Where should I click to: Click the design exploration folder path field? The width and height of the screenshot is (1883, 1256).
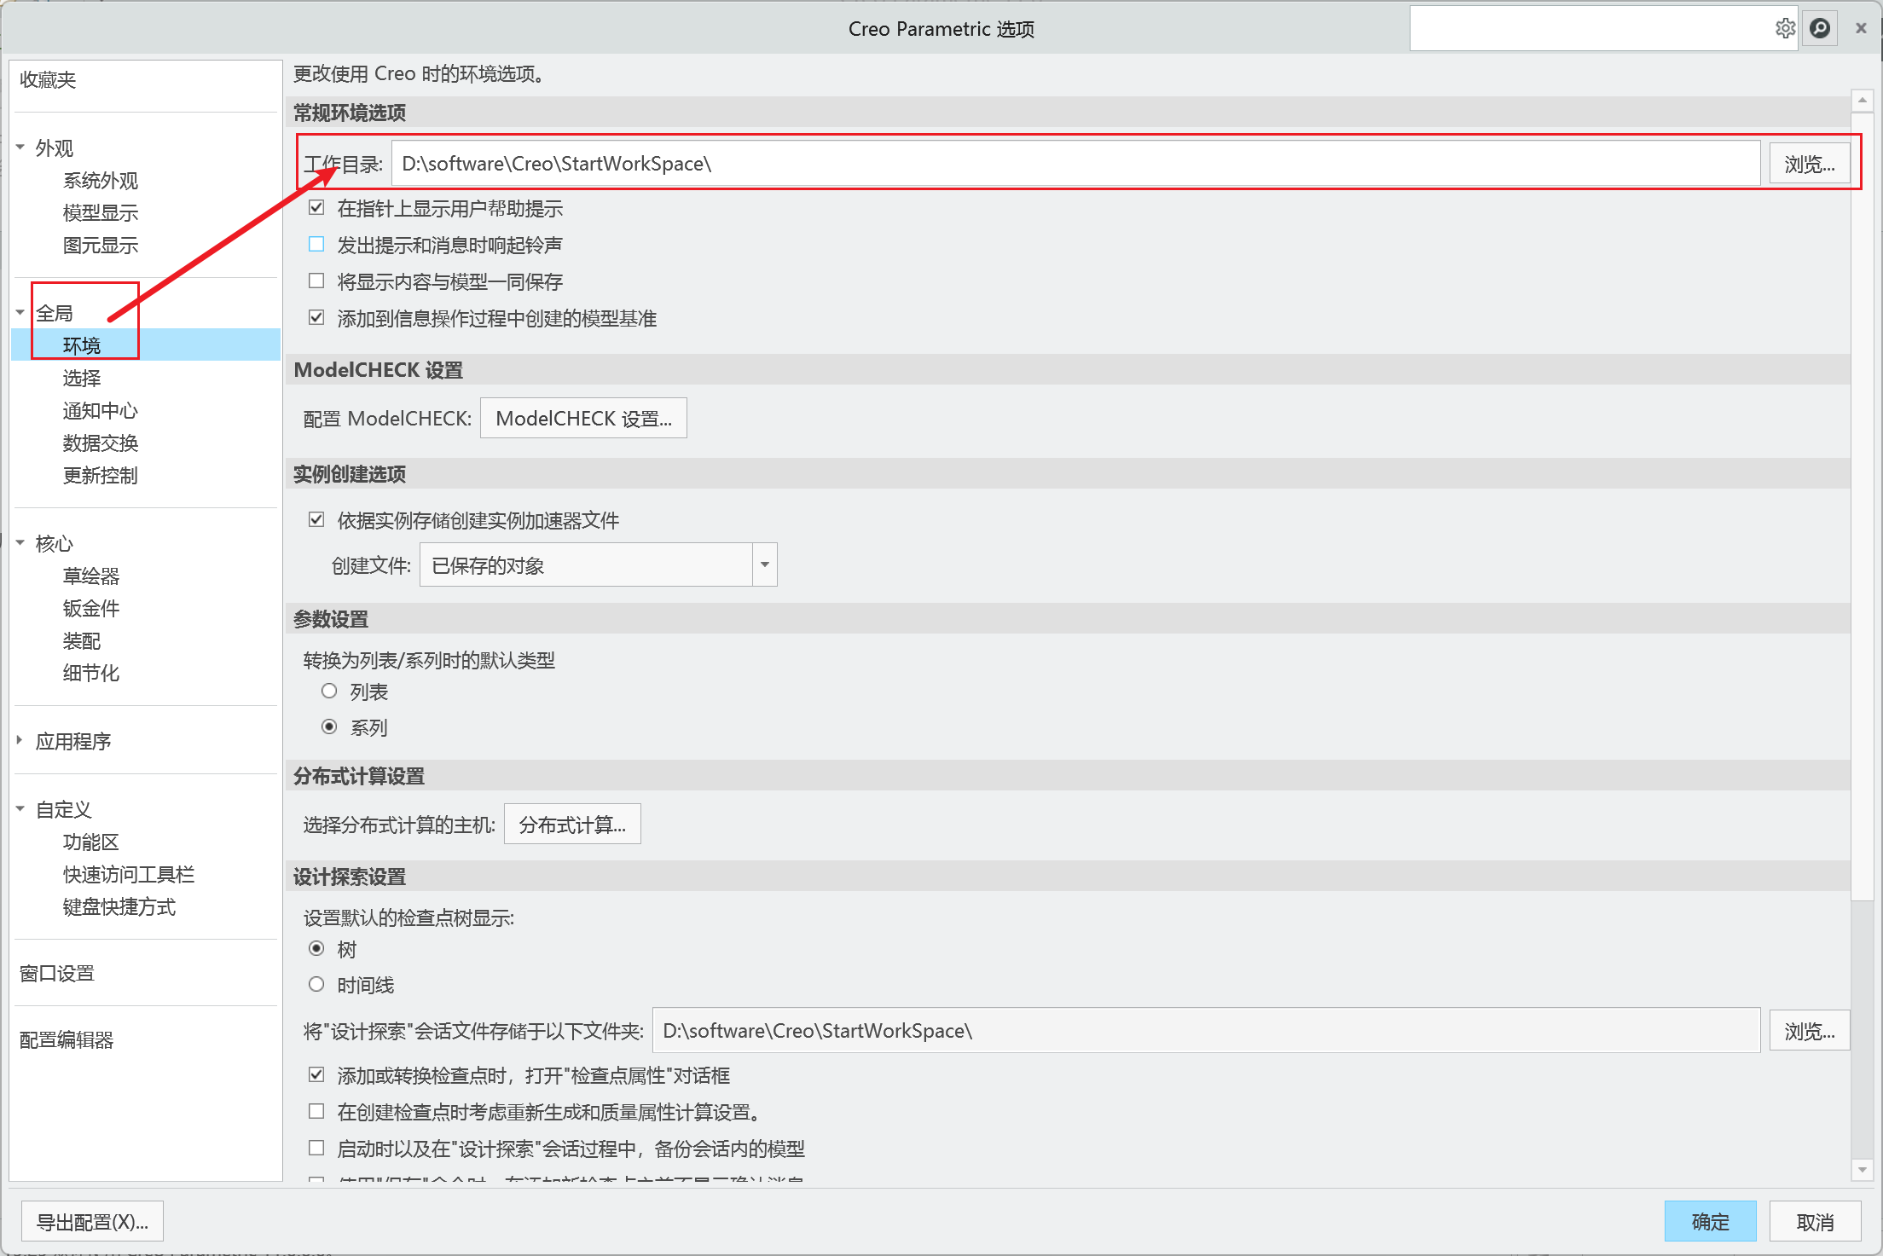point(1206,1031)
